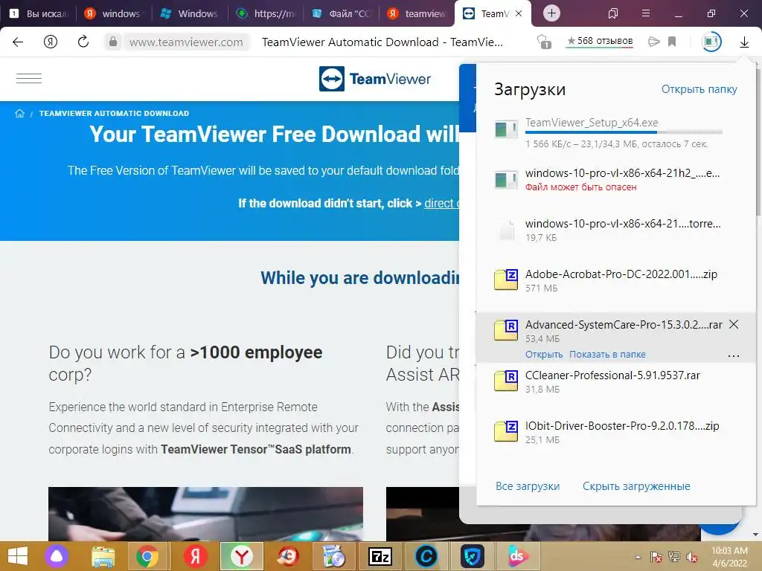Click the TeamViewer_Setup_x64.exe file icon
The height and width of the screenshot is (571, 762).
coord(505,129)
